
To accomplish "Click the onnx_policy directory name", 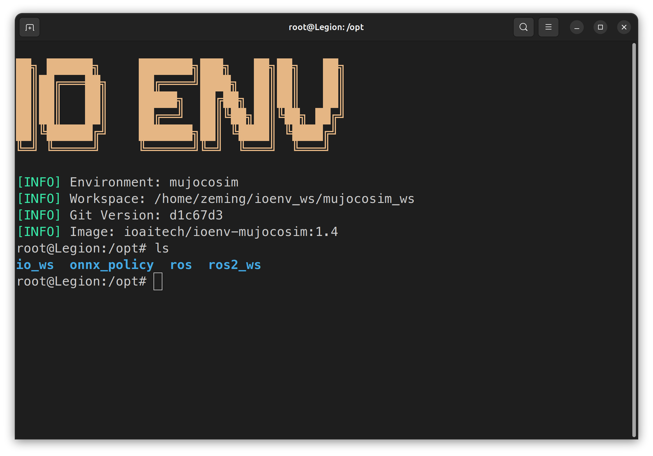I will (x=111, y=265).
